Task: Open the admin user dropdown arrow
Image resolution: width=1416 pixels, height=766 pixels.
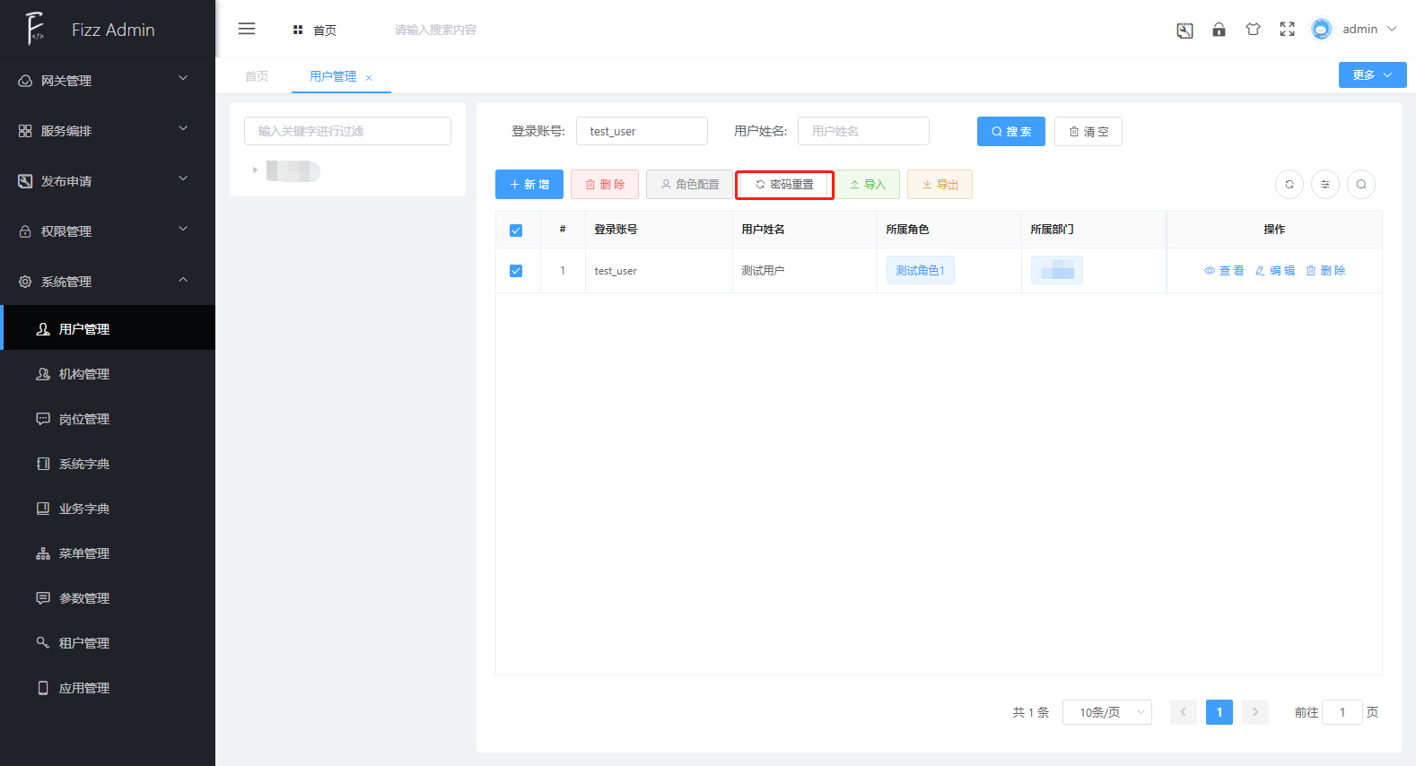Action: [1392, 29]
